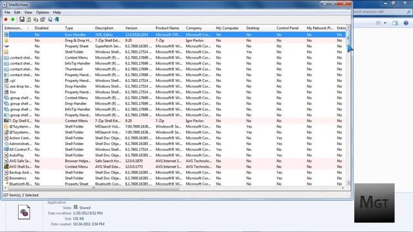Sort by the My Computer column header

click(x=230, y=28)
